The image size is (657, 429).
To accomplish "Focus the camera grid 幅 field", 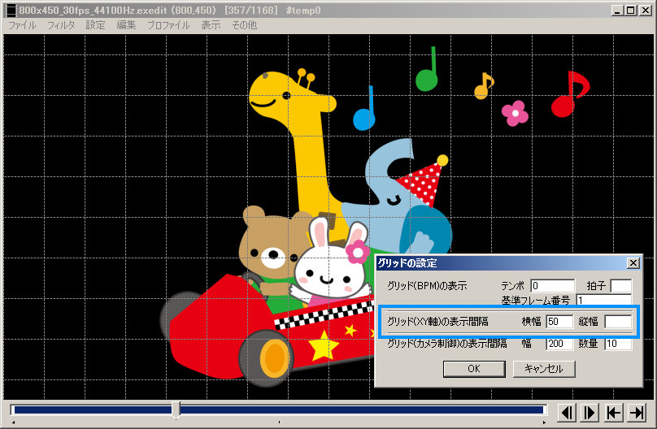I will point(559,344).
